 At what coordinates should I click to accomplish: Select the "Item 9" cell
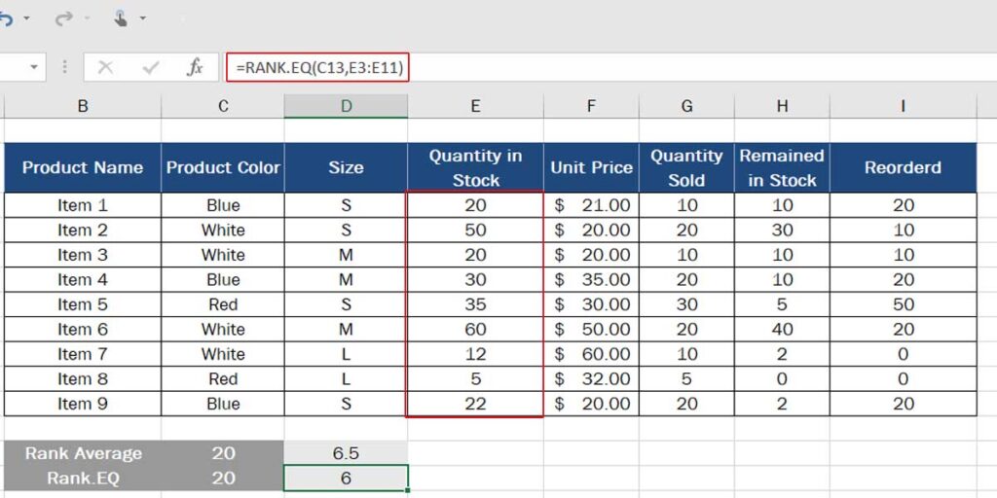(x=83, y=404)
